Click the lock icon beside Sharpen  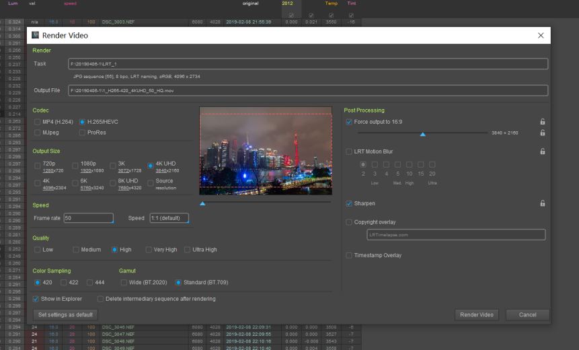542,203
